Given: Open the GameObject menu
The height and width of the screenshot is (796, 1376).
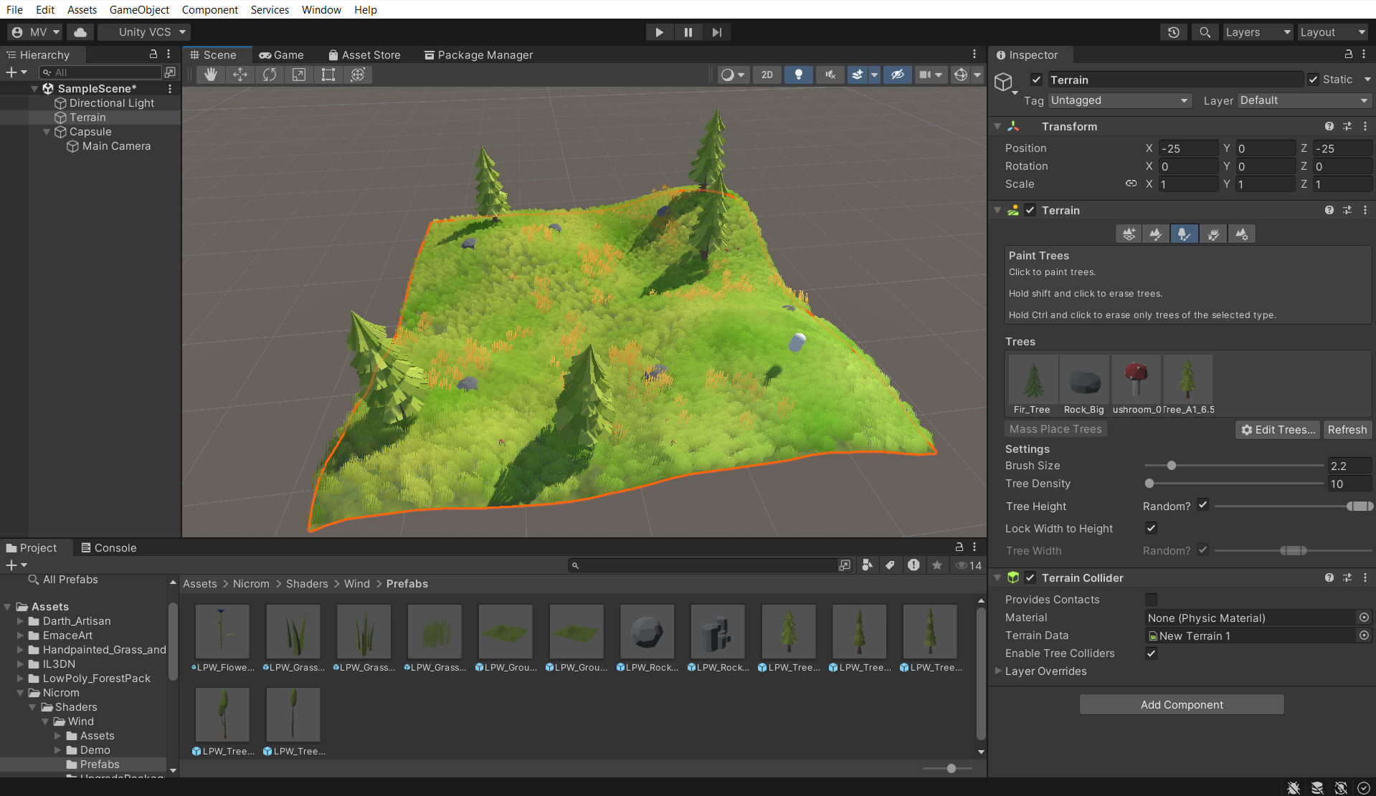Looking at the screenshot, I should coord(139,9).
